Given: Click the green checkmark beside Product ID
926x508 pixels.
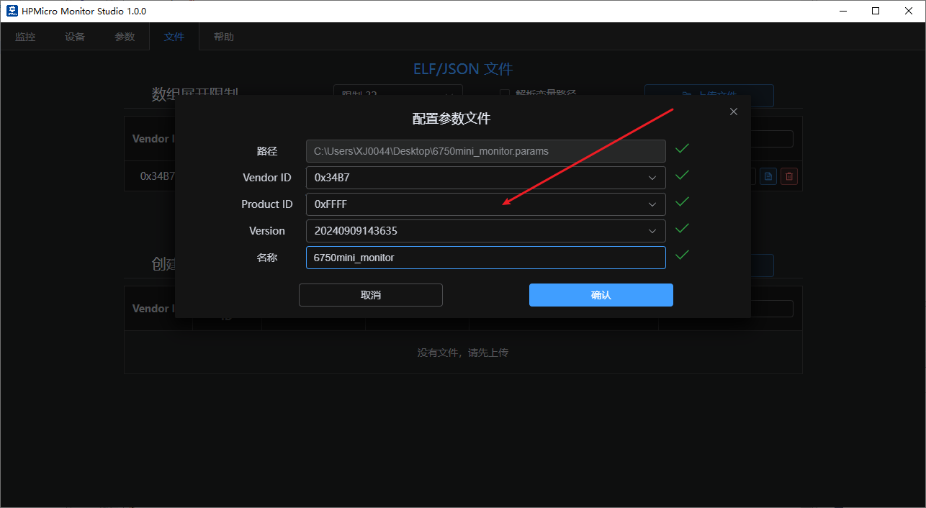Looking at the screenshot, I should (682, 201).
